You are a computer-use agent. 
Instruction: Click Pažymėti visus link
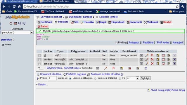(x=53, y=68)
